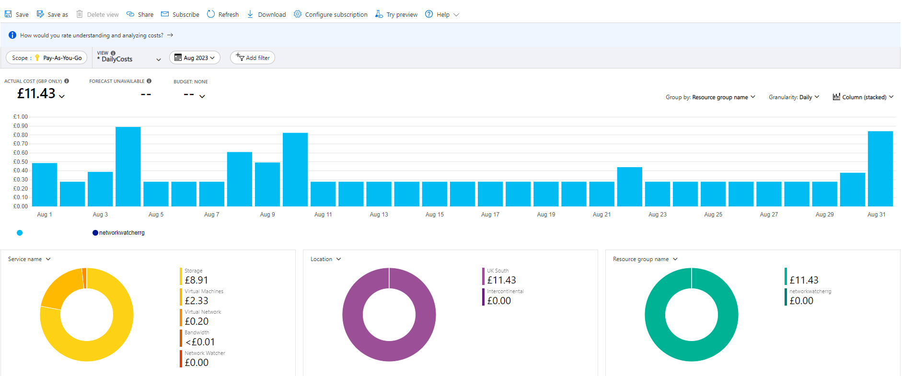Viewport: 902px width, 376px height.
Task: Click the Pay-As-You-Go scope button
Action: coord(46,58)
